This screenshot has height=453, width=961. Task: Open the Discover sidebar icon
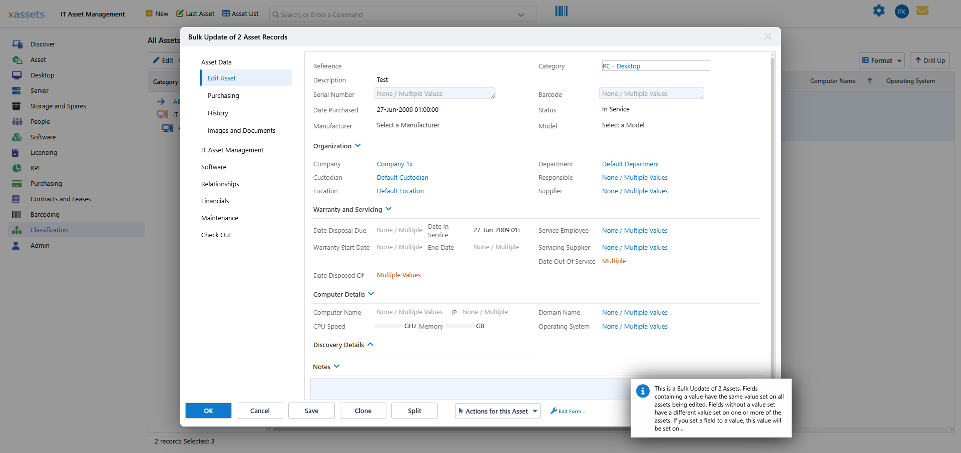17,44
